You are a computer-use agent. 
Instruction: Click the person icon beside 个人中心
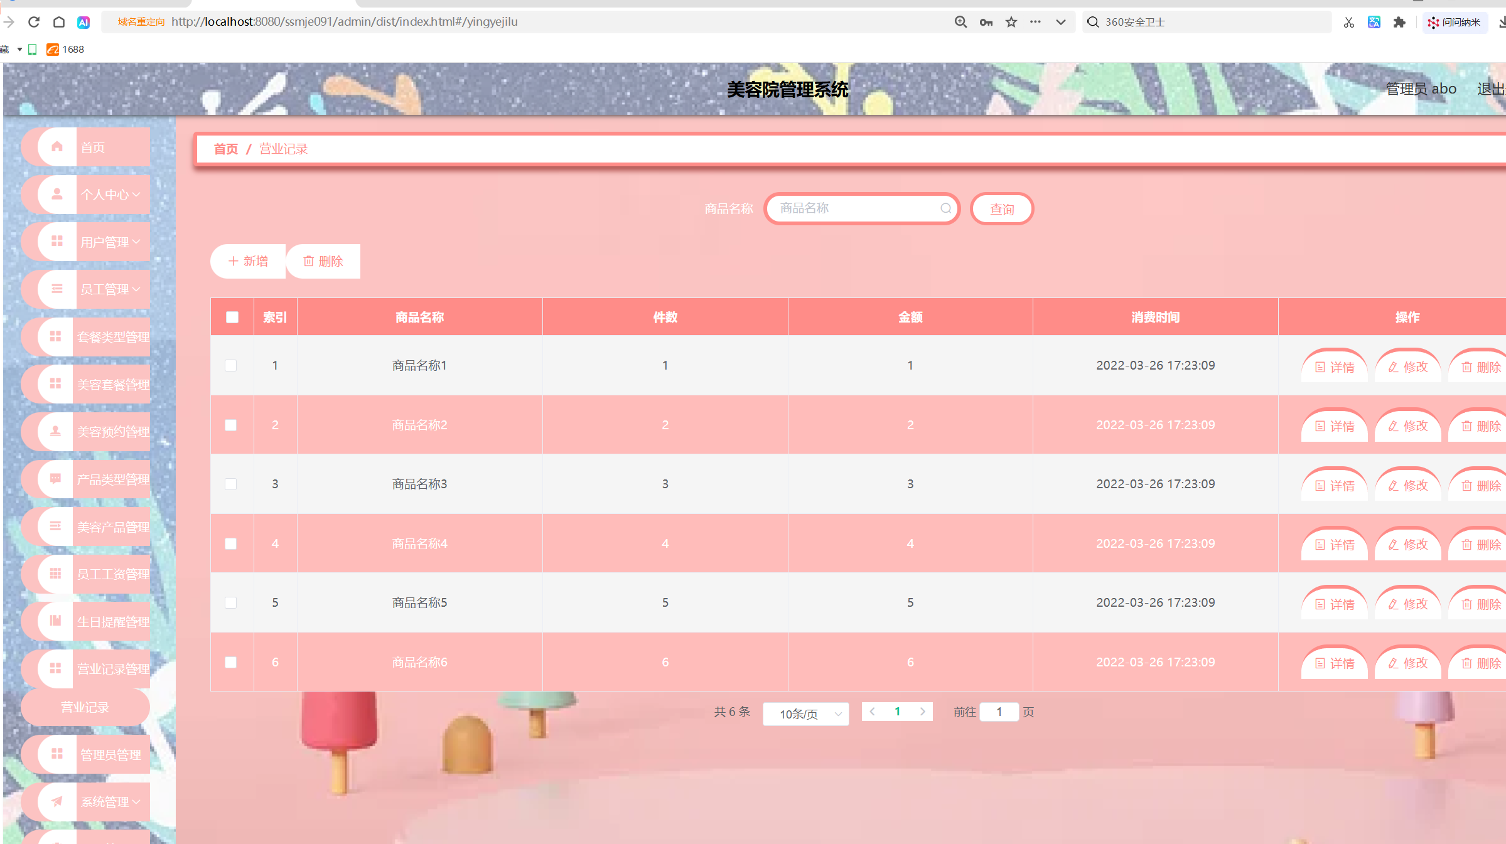pyautogui.click(x=57, y=194)
